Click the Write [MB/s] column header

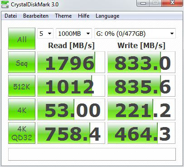click(x=141, y=45)
